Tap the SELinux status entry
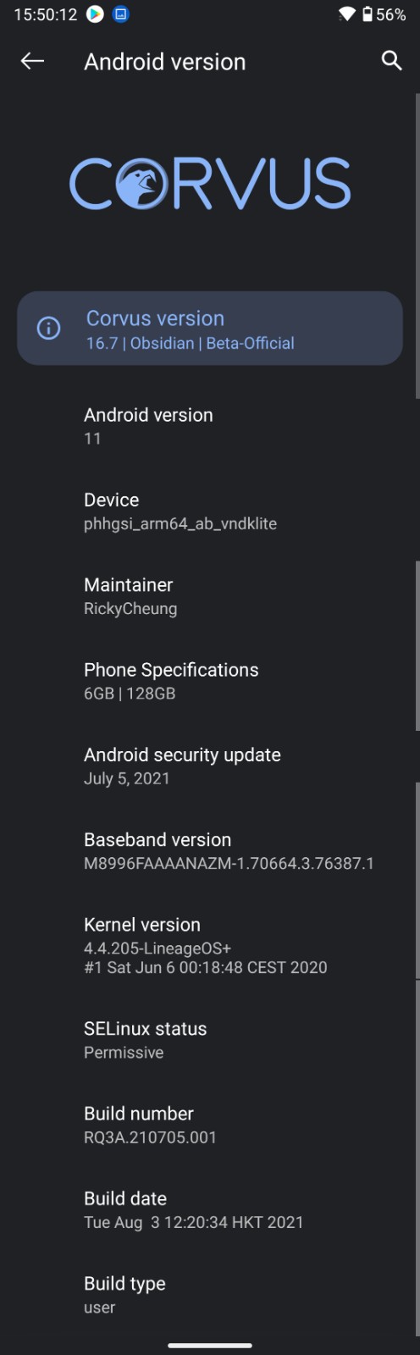The width and height of the screenshot is (420, 1355). [210, 1039]
